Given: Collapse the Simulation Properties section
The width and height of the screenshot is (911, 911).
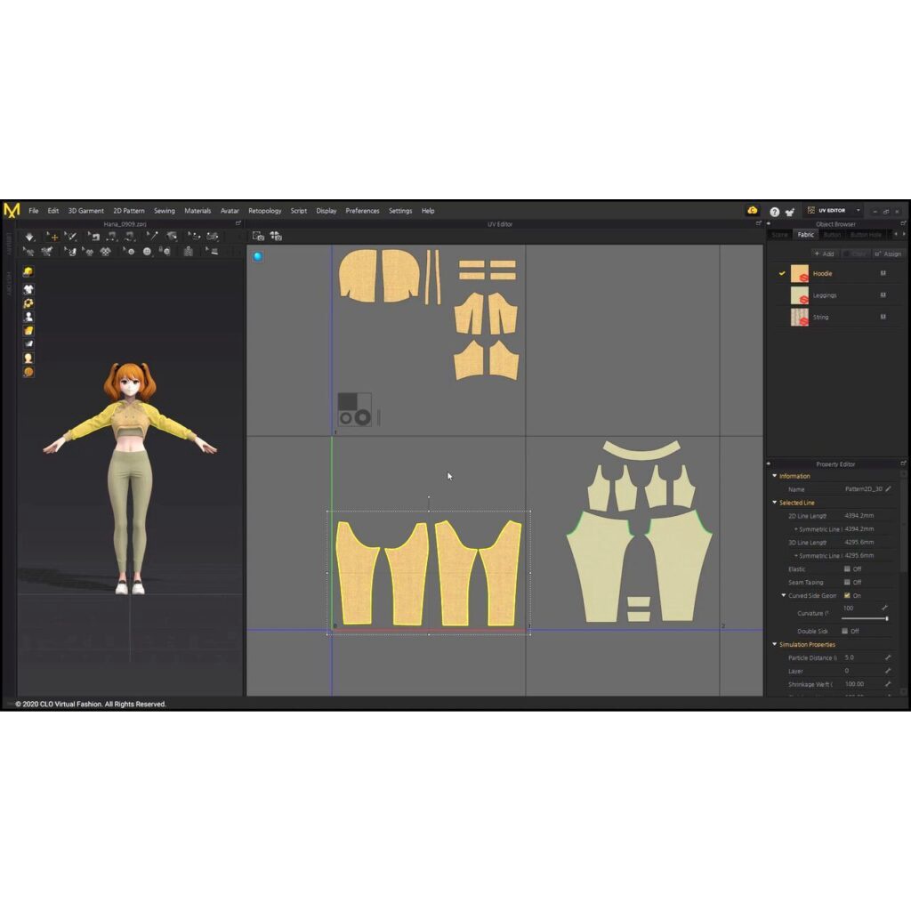Looking at the screenshot, I should click(775, 644).
